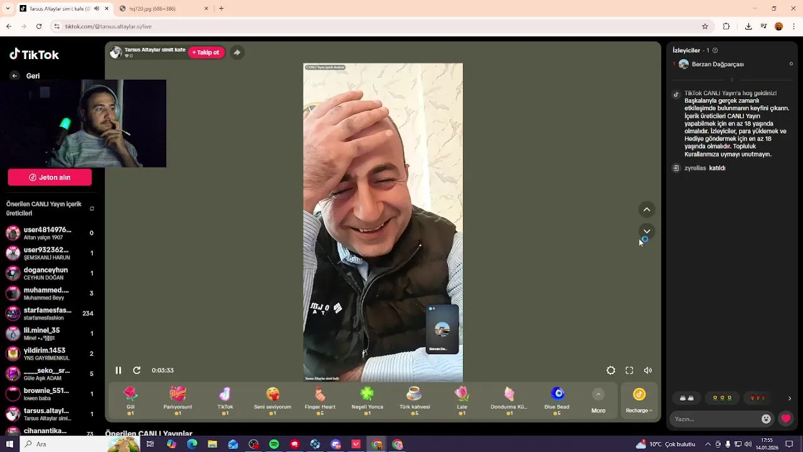Open browser extensions puzzle icon

[x=726, y=26]
